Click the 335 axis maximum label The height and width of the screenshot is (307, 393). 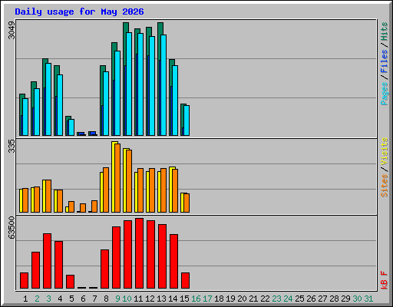pos(12,146)
